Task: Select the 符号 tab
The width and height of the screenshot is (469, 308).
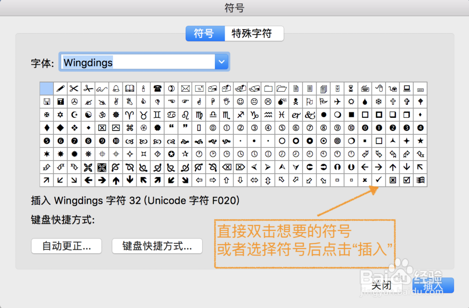Action: coord(205,33)
